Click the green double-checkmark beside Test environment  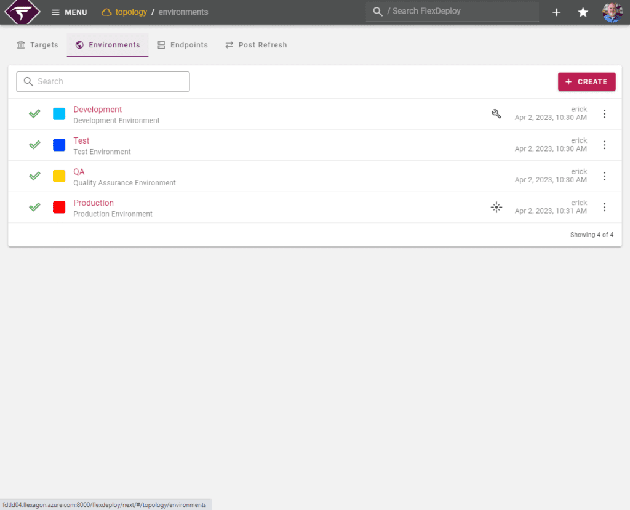click(34, 145)
